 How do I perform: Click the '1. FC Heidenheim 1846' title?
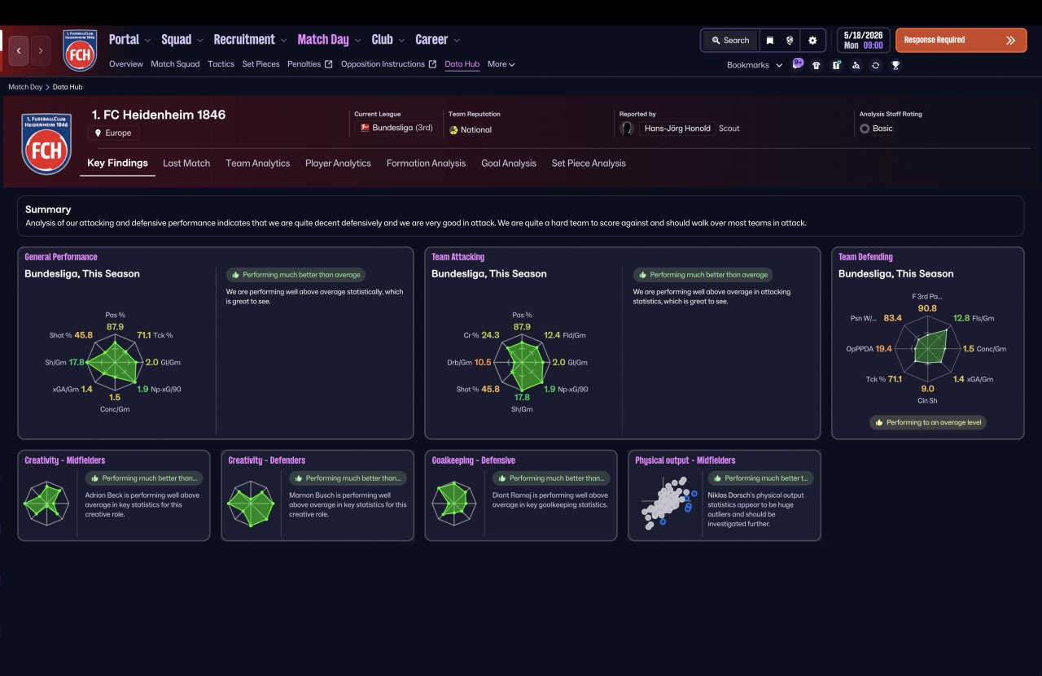(159, 115)
